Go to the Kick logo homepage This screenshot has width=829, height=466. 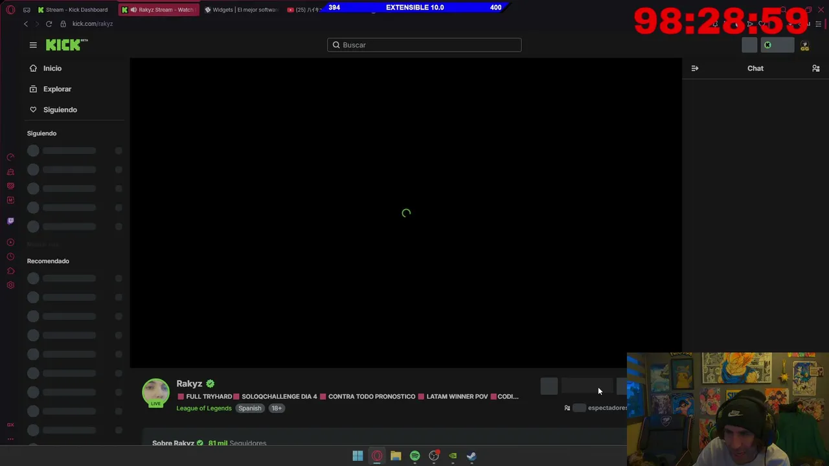click(67, 45)
